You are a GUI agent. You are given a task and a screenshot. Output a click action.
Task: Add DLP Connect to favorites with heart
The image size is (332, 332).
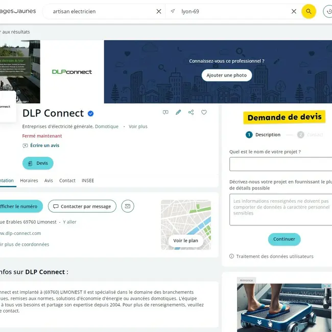pyautogui.click(x=204, y=112)
